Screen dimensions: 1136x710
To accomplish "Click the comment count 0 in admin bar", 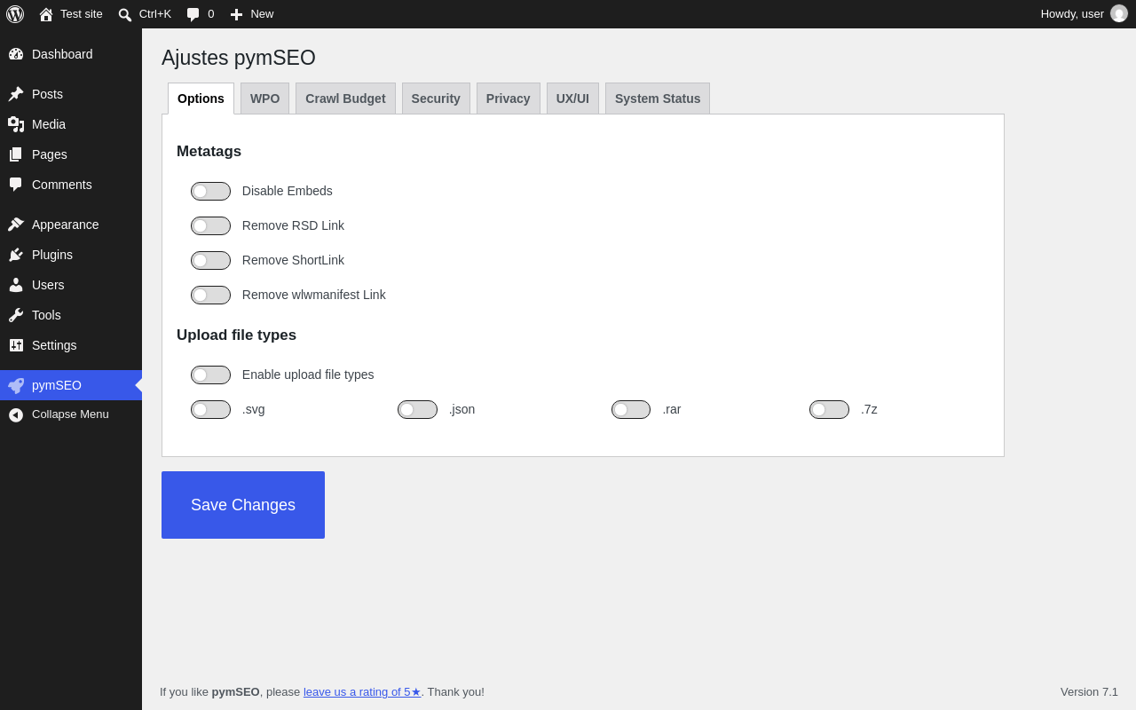I will click(x=211, y=14).
